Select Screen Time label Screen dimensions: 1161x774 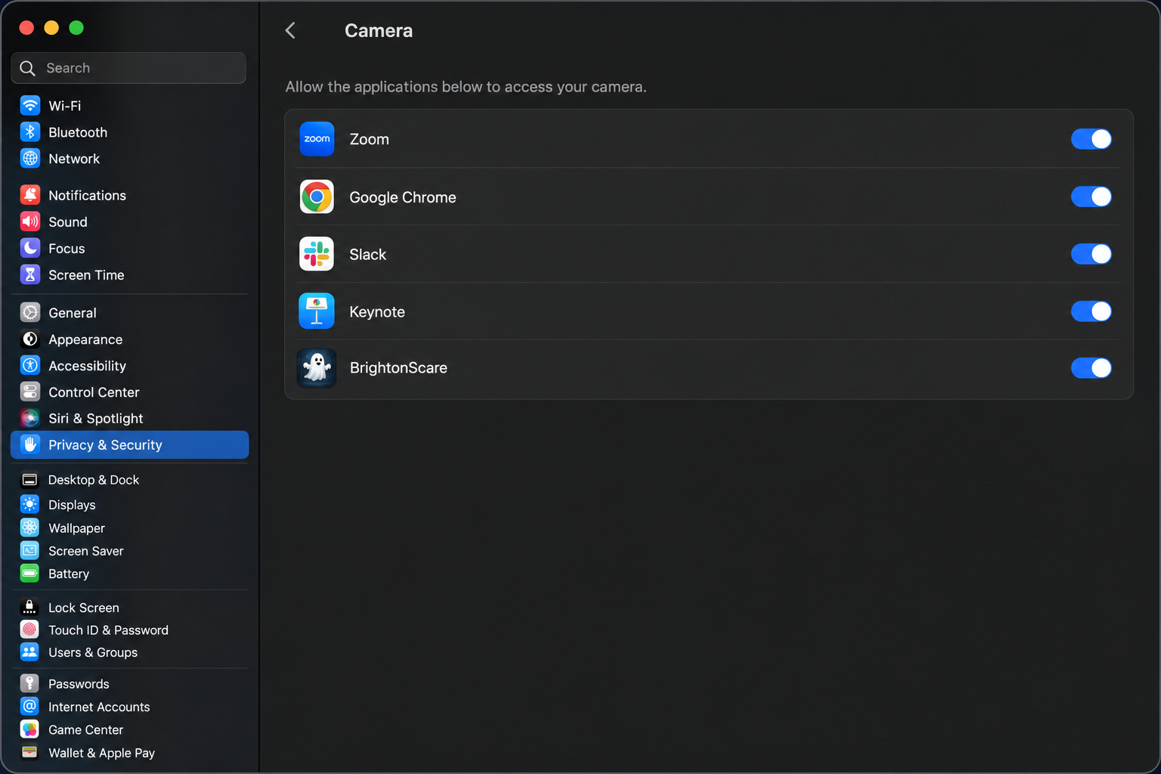click(86, 275)
